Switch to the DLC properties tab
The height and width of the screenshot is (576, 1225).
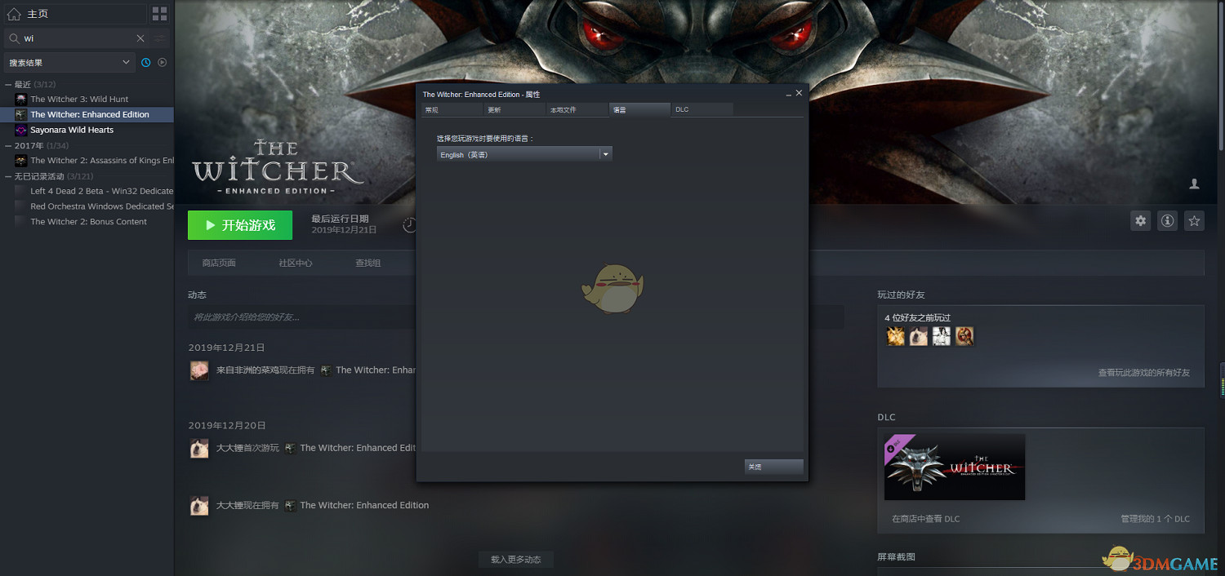[x=702, y=109]
